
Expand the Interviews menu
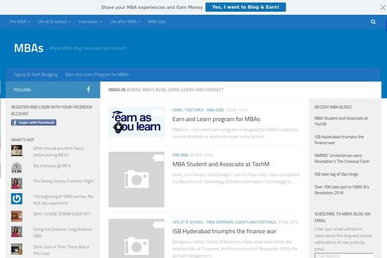click(x=90, y=22)
